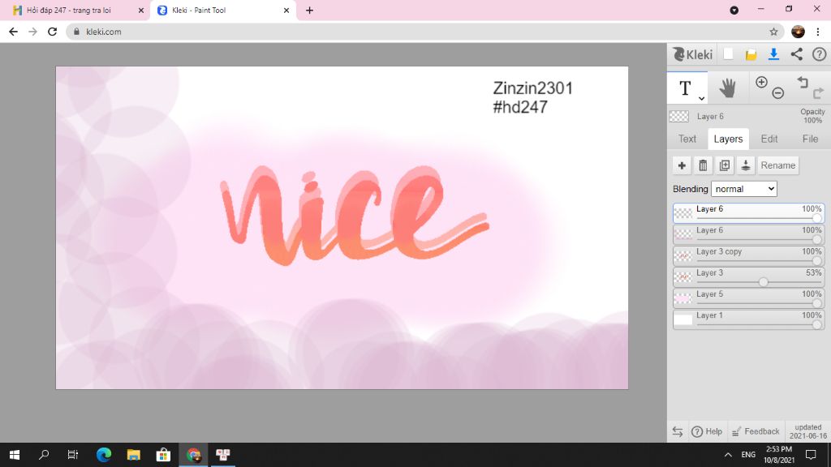Viewport: 831px width, 467px height.
Task: Switch to the Layers tab
Action: click(728, 139)
